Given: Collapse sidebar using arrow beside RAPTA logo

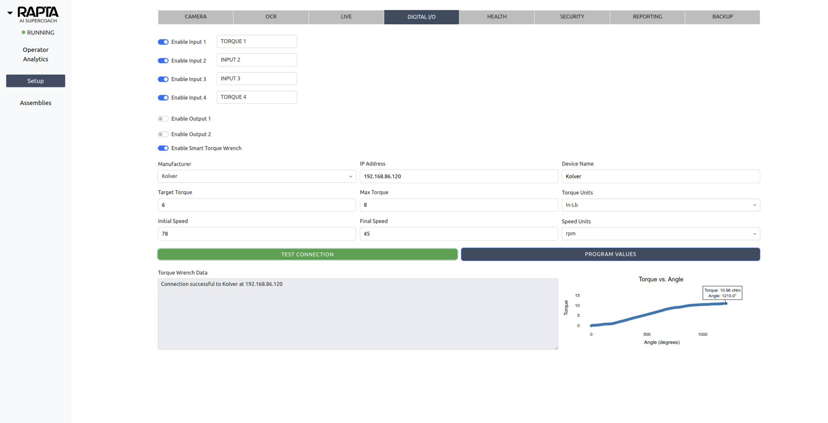Looking at the screenshot, I should pos(10,13).
